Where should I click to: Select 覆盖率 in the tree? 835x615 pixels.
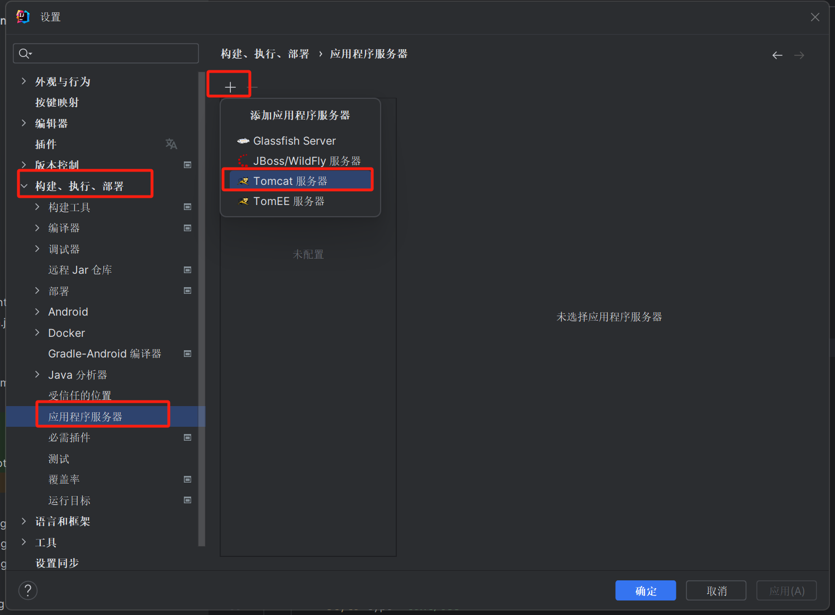tap(64, 479)
